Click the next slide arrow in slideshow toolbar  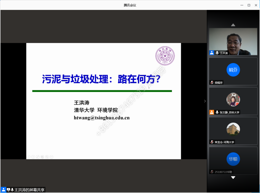click(33, 157)
